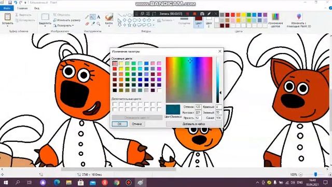
Task: Click the Save icon in the quick access toolbar
Action: click(10, 3)
